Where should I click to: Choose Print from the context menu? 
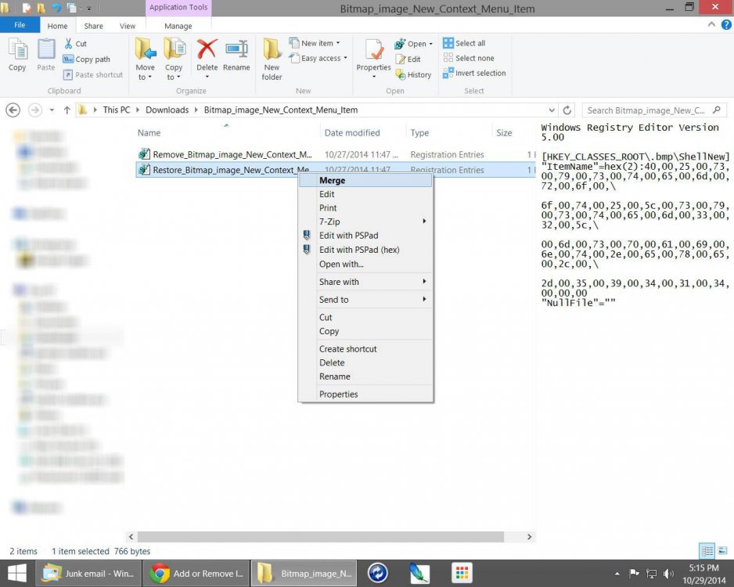click(365, 208)
